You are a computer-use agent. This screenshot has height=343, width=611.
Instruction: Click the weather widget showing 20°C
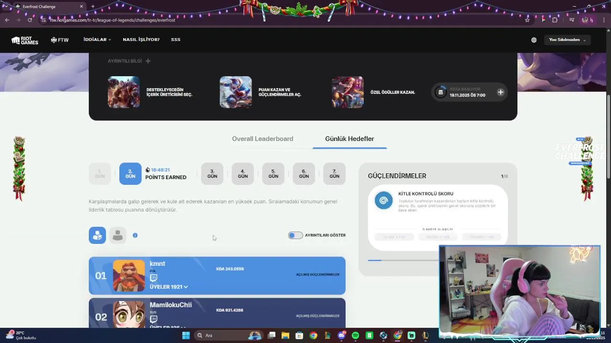click(x=20, y=335)
